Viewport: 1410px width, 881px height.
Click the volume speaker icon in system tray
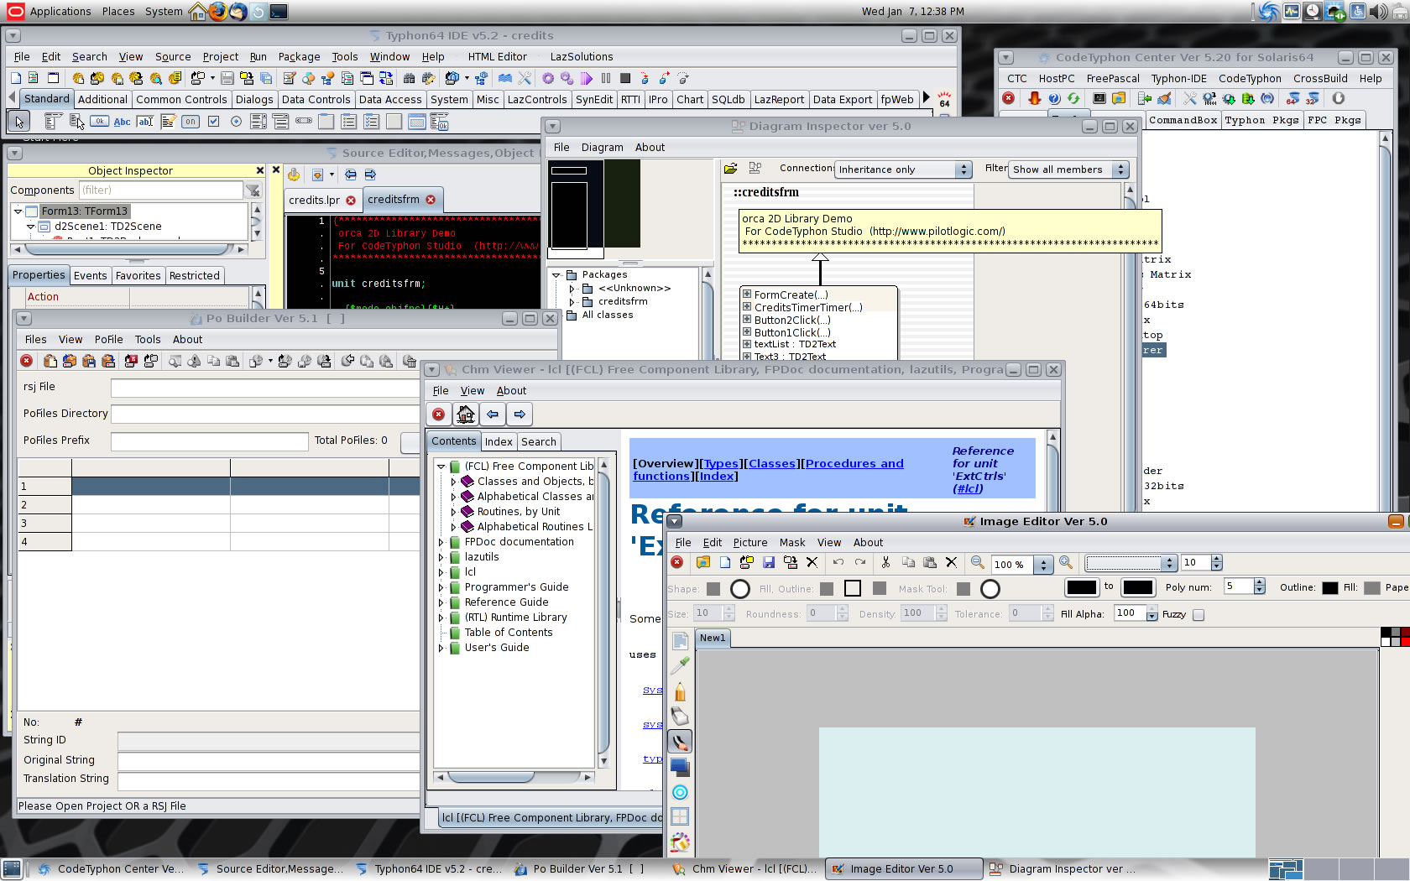tap(1379, 11)
